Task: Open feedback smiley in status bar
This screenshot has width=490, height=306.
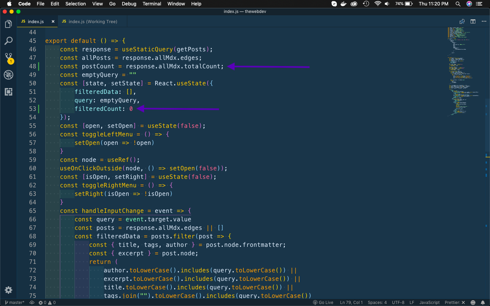Action: (x=473, y=303)
